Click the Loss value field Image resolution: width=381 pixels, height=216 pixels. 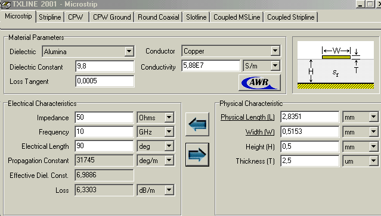click(104, 190)
